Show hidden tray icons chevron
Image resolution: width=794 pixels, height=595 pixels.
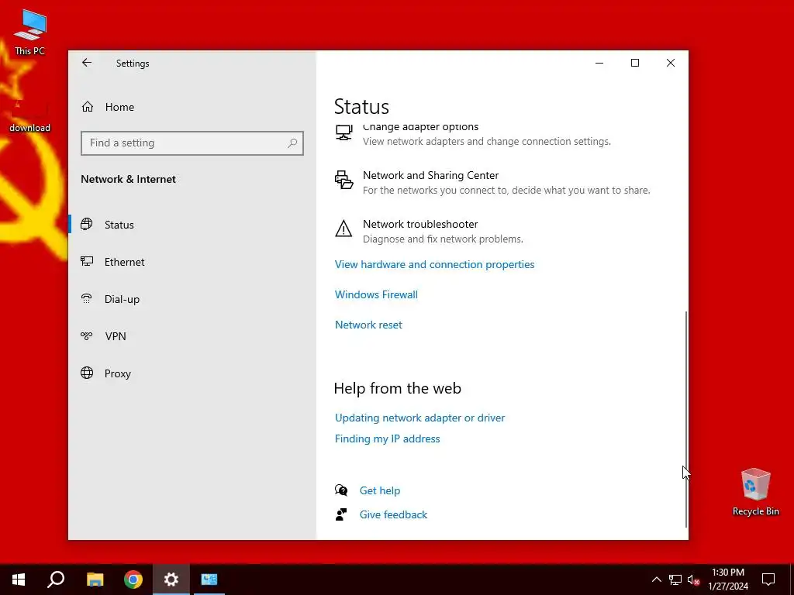(656, 580)
